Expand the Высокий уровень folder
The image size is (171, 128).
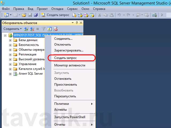tap(10, 59)
